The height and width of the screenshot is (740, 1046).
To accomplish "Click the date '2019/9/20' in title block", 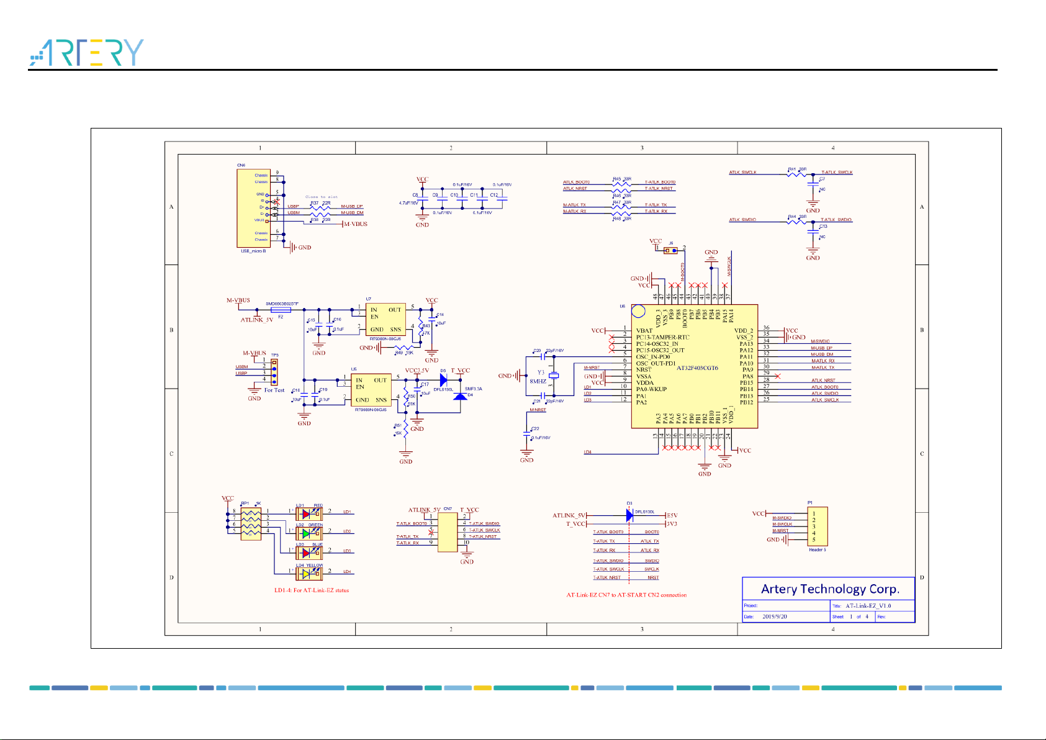I will tap(775, 617).
